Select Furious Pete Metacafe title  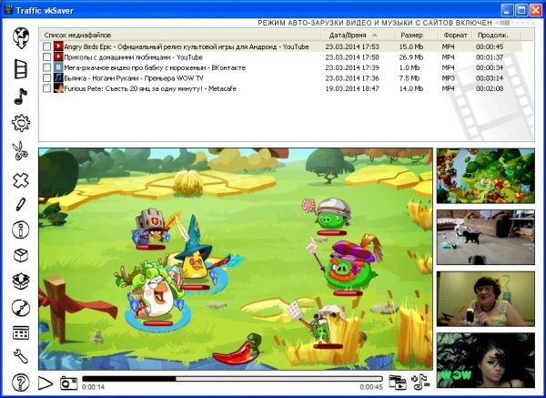(x=150, y=88)
